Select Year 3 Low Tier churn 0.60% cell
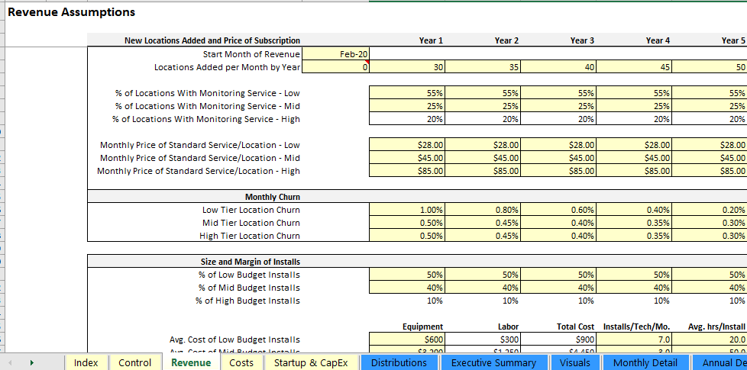The height and width of the screenshot is (370, 747). [x=558, y=210]
